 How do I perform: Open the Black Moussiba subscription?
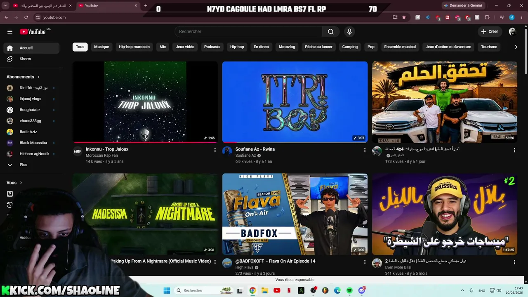31,143
